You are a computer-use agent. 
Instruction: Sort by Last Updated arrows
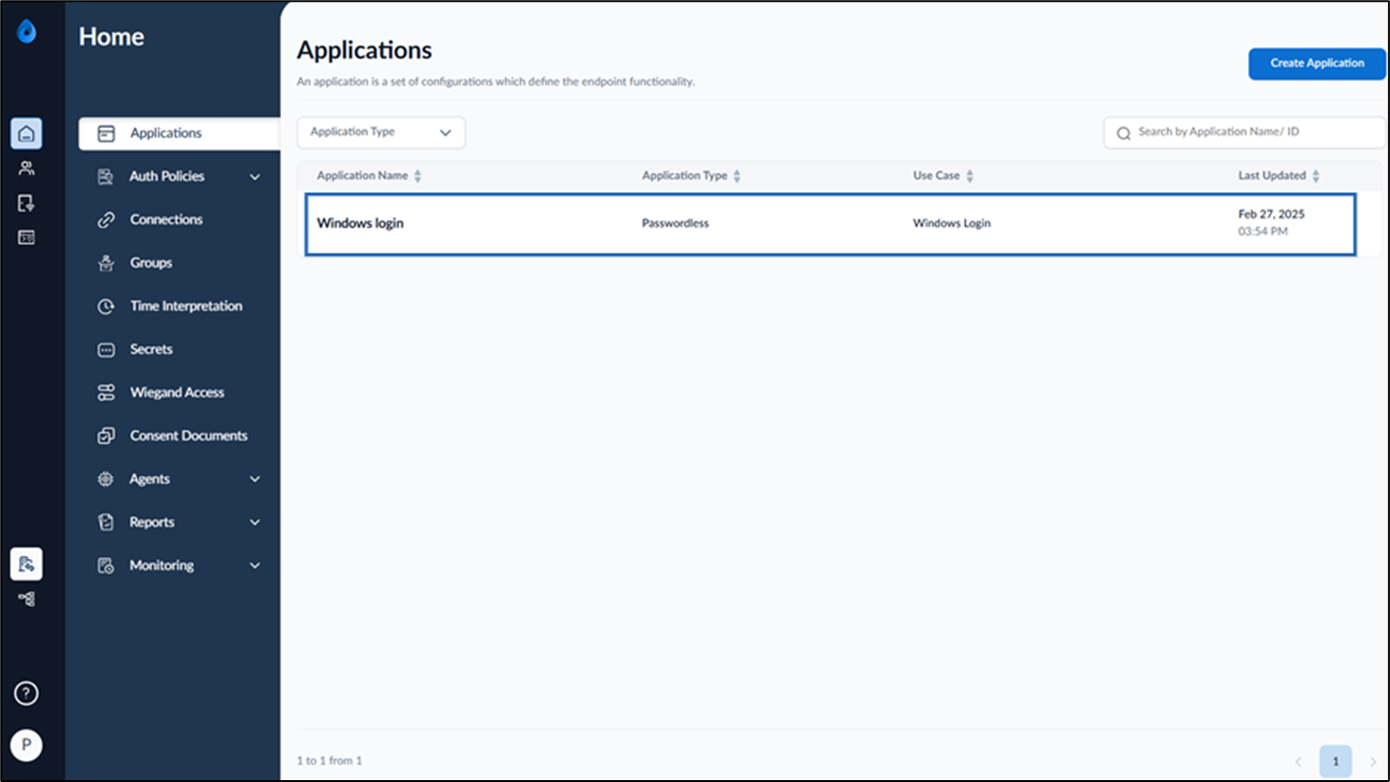[x=1315, y=176]
